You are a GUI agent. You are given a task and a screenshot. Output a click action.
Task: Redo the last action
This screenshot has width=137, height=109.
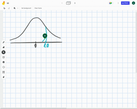(9, 8)
